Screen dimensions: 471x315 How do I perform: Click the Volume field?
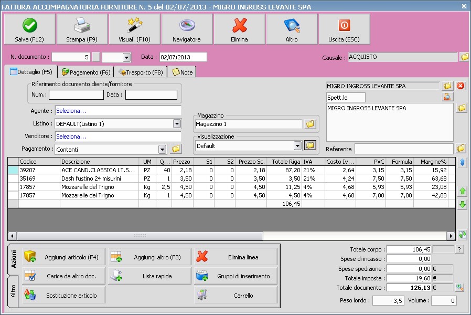click(444, 301)
